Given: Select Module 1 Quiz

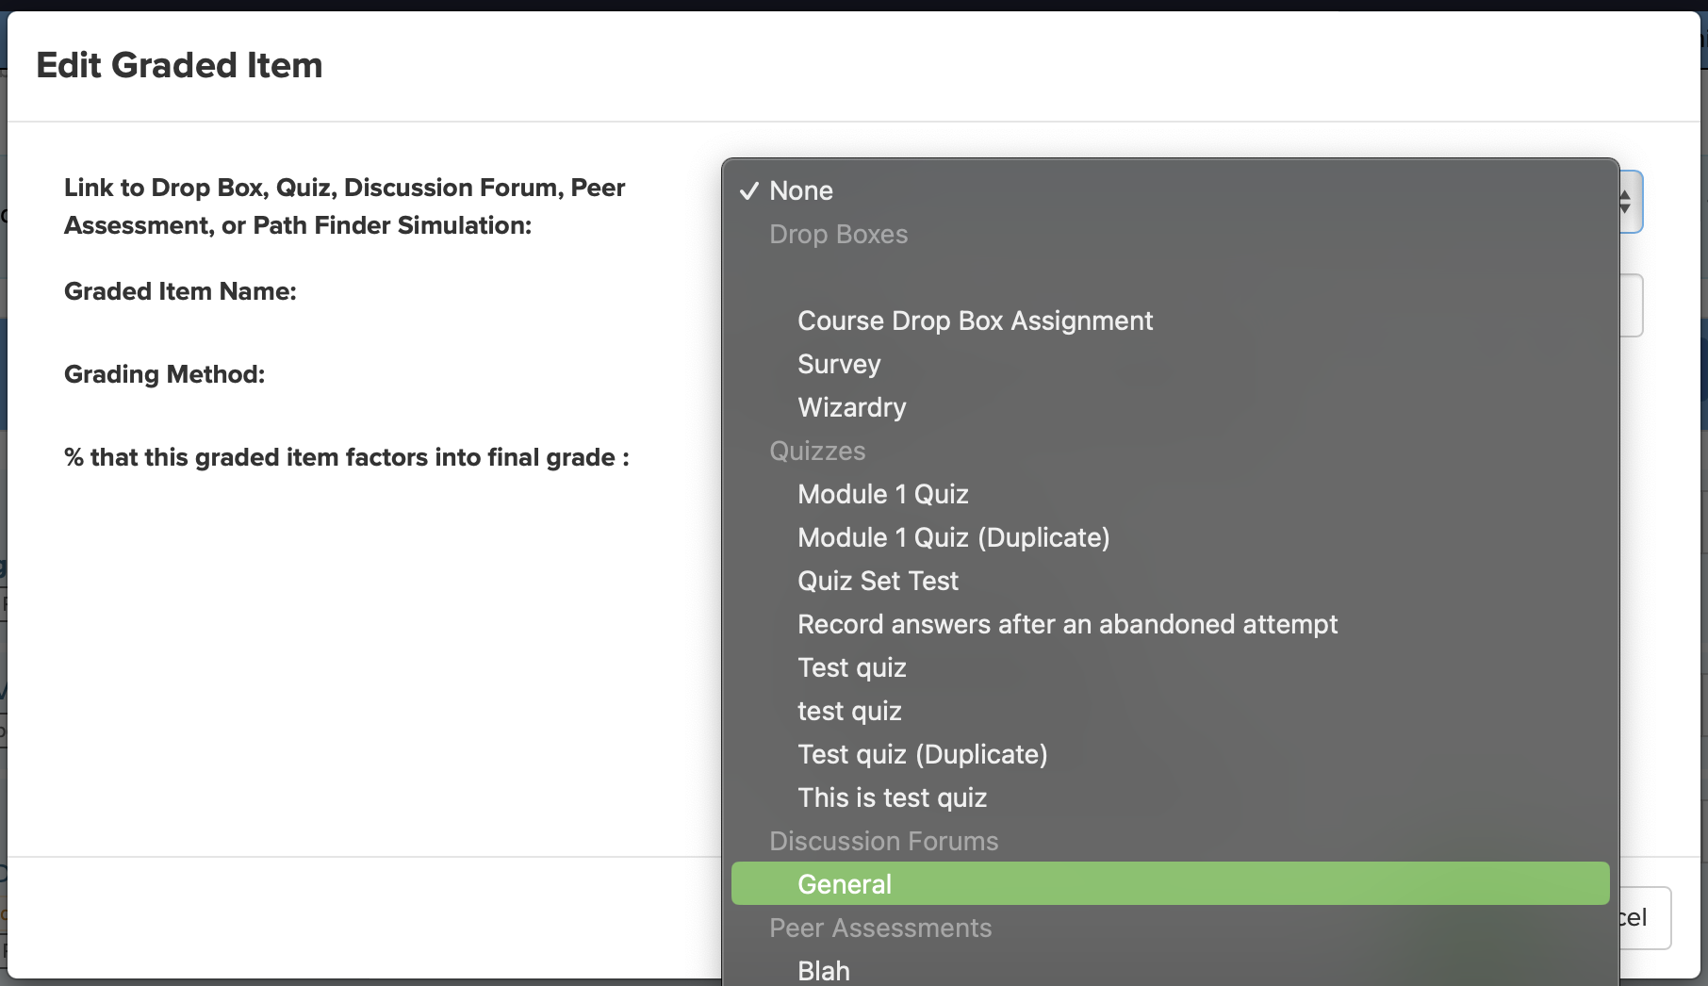Looking at the screenshot, I should click(x=1170, y=494).
